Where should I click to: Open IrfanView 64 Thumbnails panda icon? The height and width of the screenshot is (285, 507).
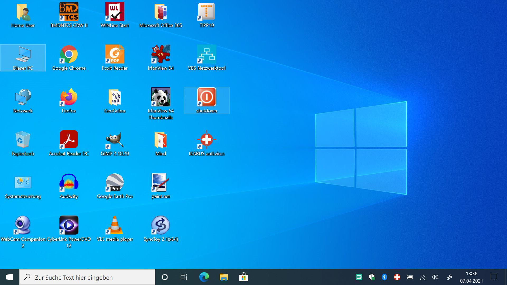coord(161,97)
